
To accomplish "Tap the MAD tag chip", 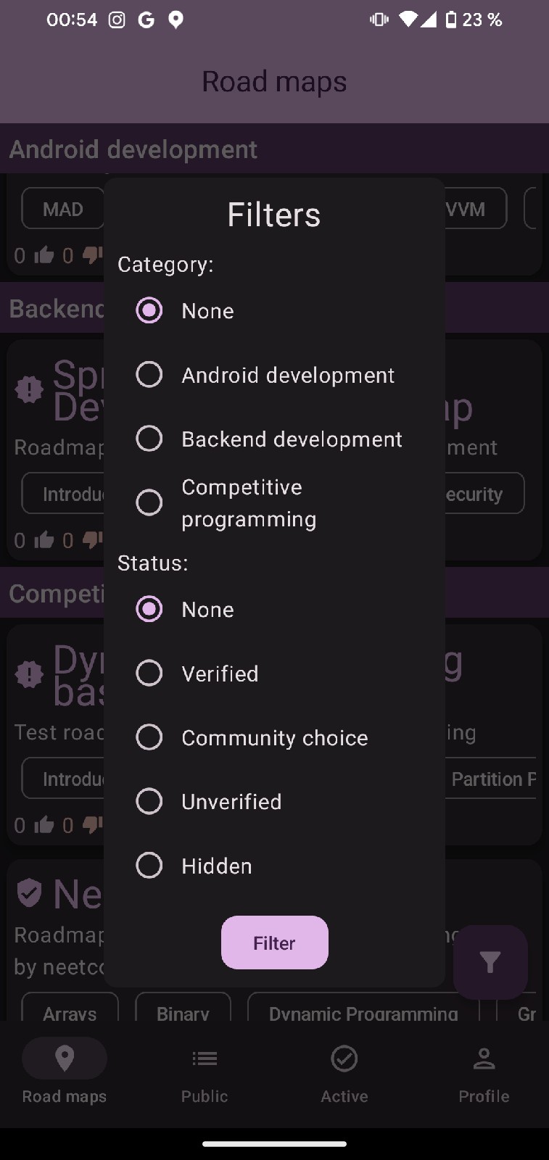I will click(63, 209).
